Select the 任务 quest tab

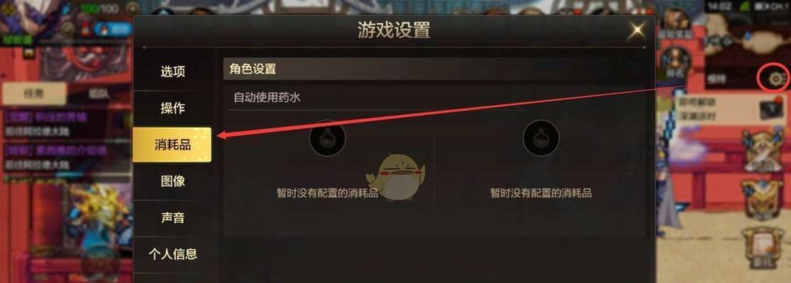coord(34,93)
